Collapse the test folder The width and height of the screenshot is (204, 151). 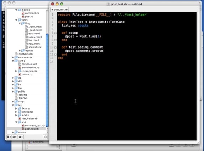pyautogui.click(x=13, y=105)
